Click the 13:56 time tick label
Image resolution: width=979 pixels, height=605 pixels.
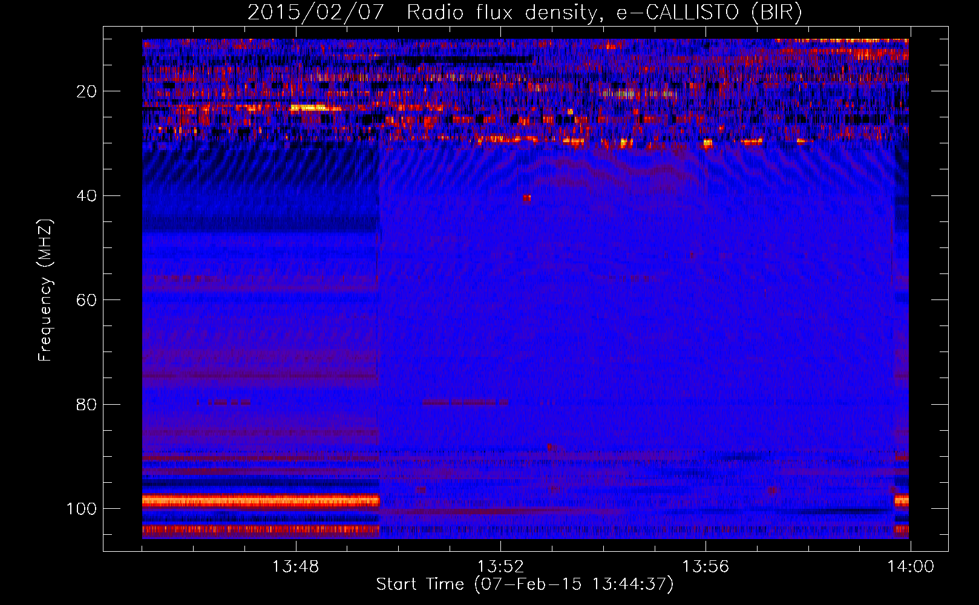(x=706, y=567)
